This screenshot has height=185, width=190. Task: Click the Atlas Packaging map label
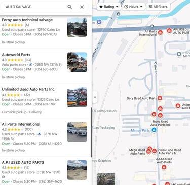pos(104,128)
